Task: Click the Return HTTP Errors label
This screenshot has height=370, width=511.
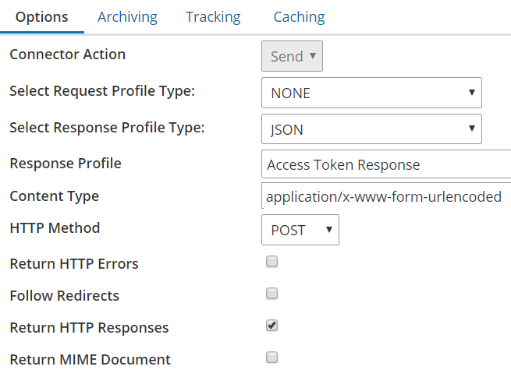Action: [x=74, y=263]
